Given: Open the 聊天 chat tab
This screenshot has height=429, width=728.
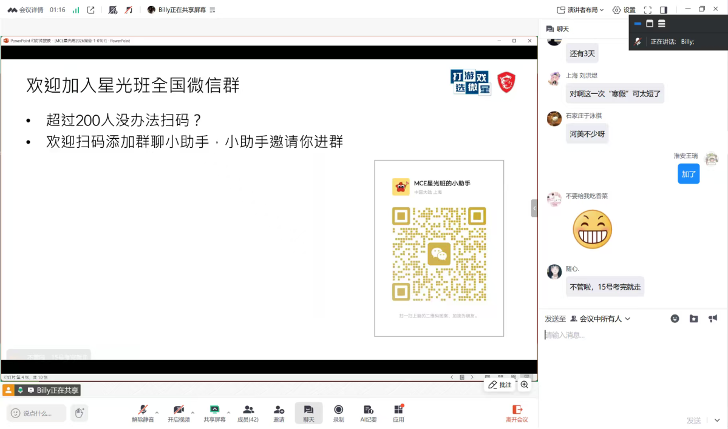Looking at the screenshot, I should [x=308, y=413].
